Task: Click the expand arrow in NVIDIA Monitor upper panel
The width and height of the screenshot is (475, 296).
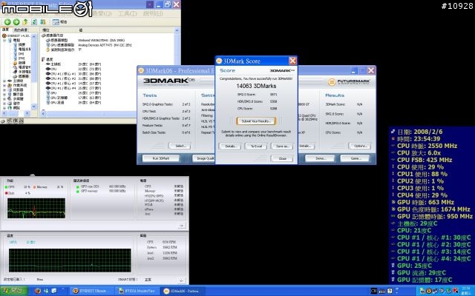Action: coord(181,226)
